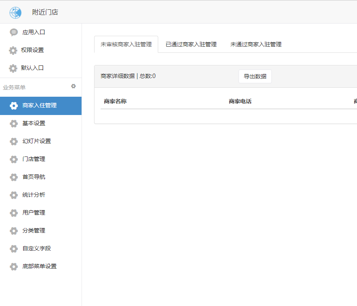Open the small gear beside 业务菜单
The image size is (357, 306).
click(73, 86)
